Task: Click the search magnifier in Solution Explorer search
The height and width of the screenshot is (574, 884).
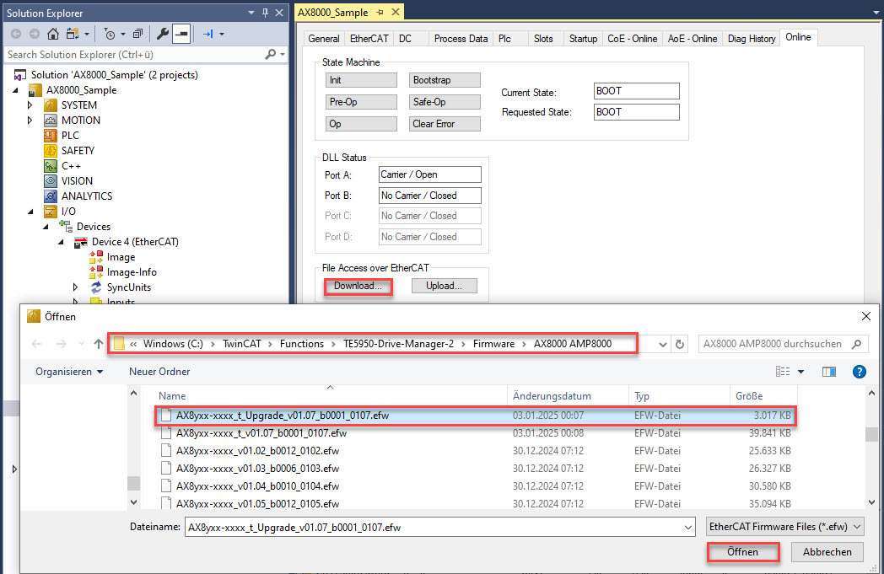Action: click(x=271, y=54)
